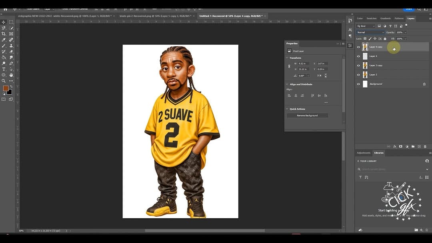Toggle pixel layer filter in Layers

pyautogui.click(x=379, y=26)
